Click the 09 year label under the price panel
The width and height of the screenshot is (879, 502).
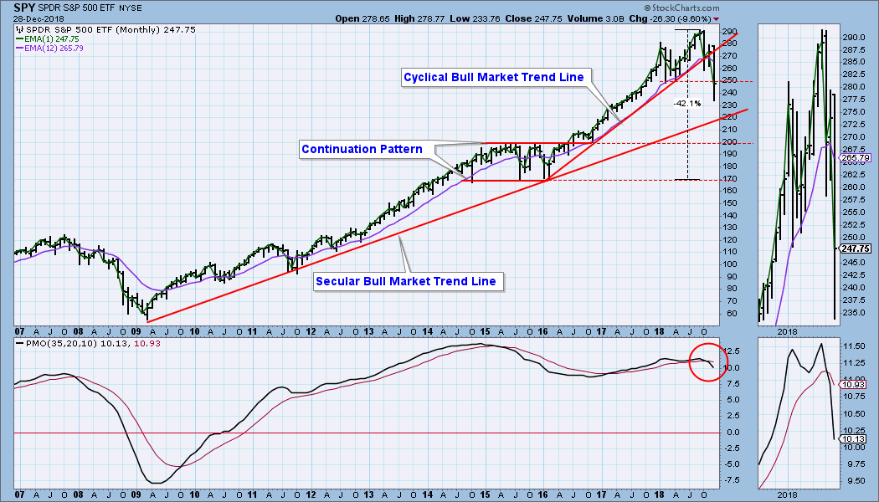[x=136, y=331]
